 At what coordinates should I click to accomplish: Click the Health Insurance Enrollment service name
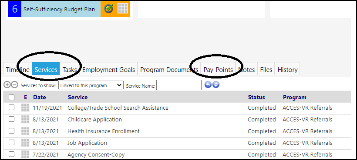coord(104,131)
